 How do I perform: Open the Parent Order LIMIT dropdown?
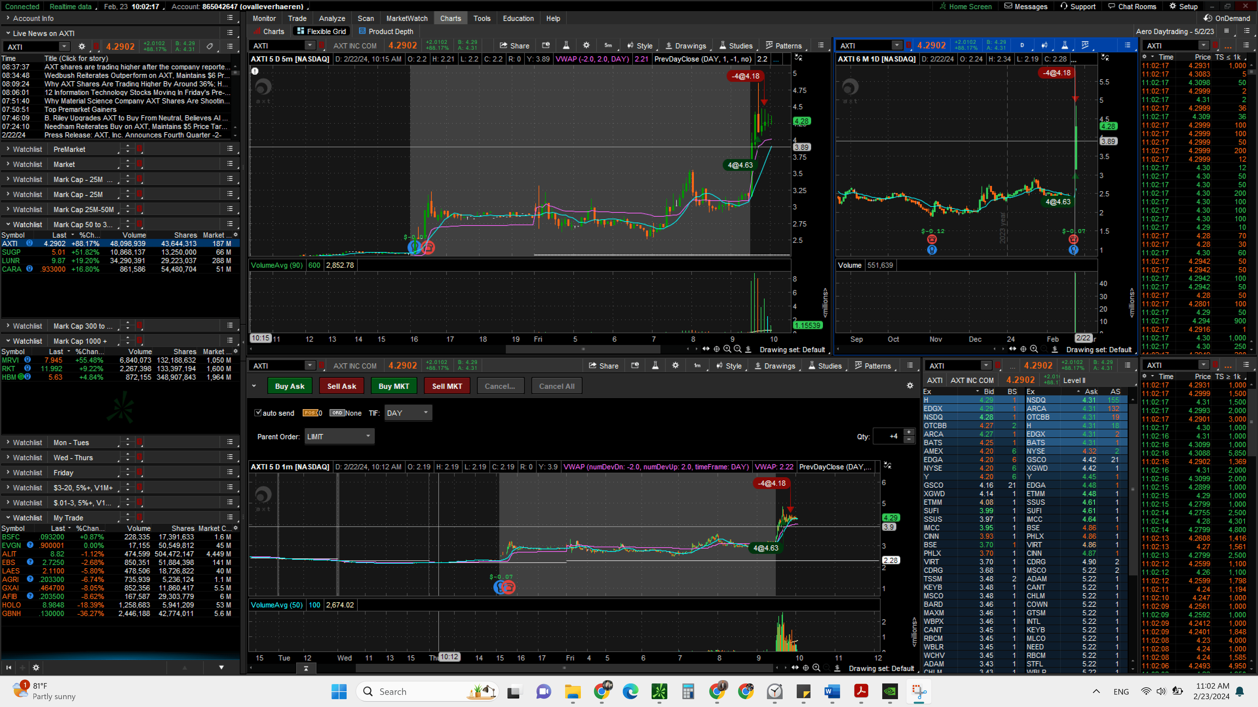pyautogui.click(x=339, y=436)
